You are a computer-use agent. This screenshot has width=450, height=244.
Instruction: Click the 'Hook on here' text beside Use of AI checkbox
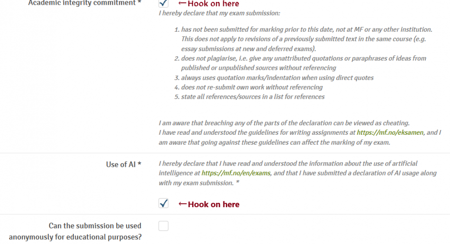[214, 204]
